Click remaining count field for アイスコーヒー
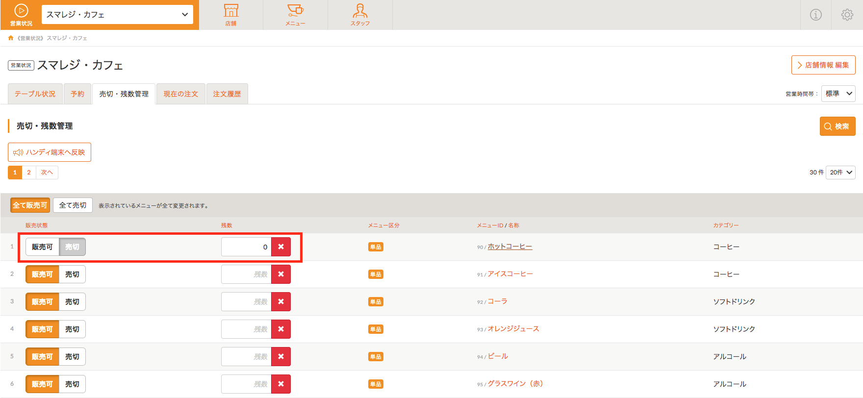The image size is (863, 398). [x=246, y=274]
